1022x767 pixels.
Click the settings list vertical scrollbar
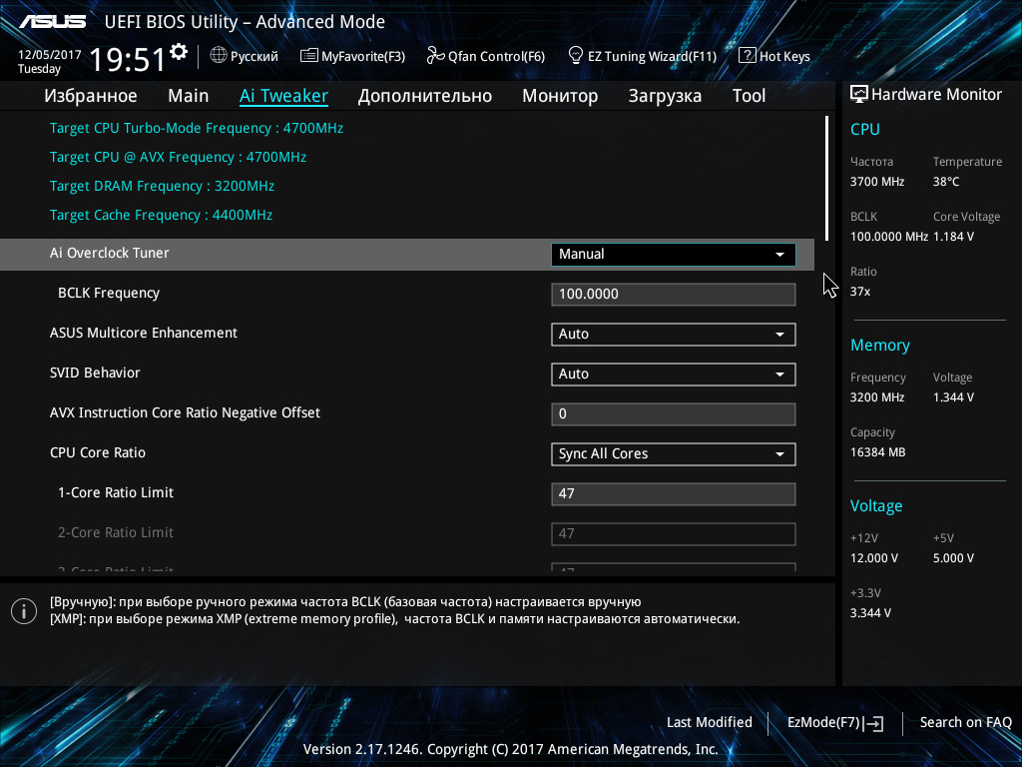click(827, 178)
